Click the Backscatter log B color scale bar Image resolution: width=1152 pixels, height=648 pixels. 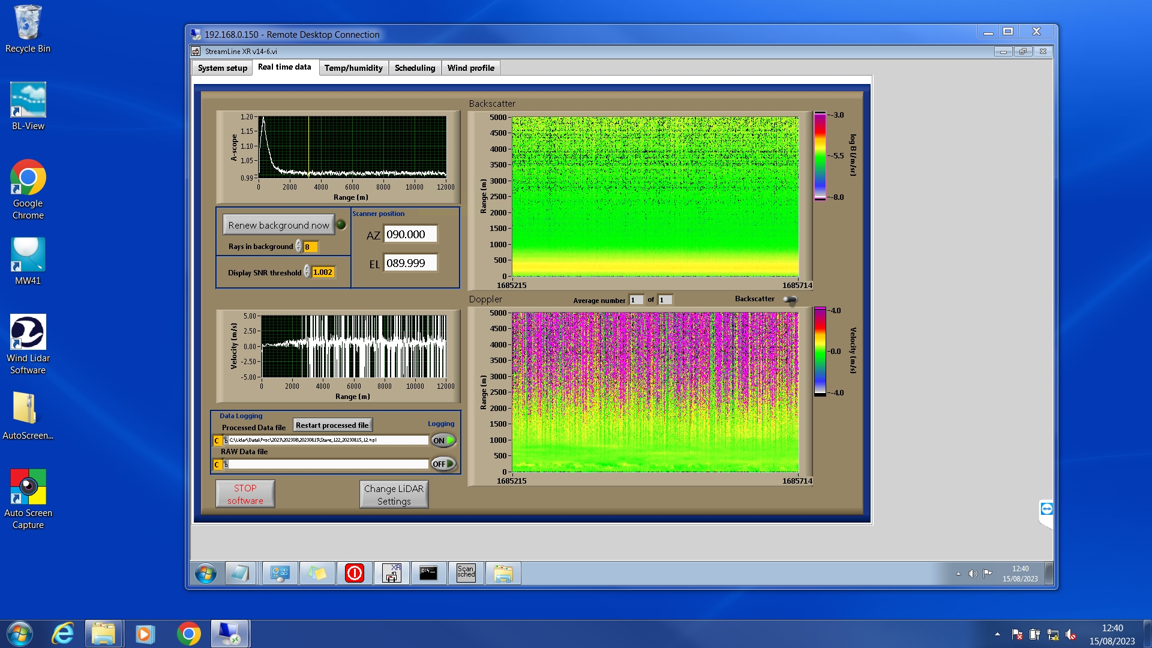pyautogui.click(x=820, y=156)
